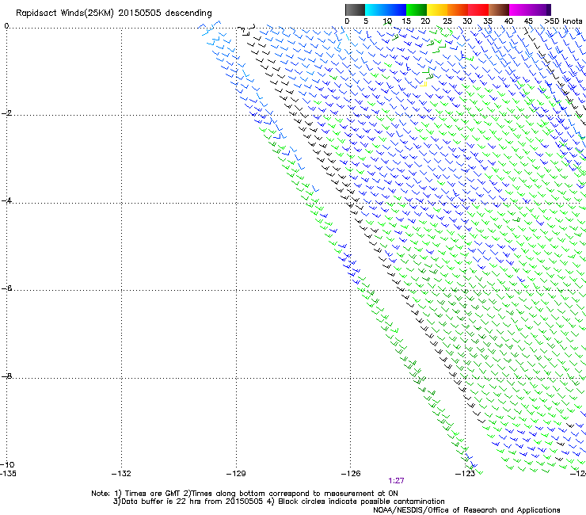Viewport: 586px width, 515px height.
Task: Click the 'Note: 1) Times are GMT' footnote line
Action: [245, 494]
